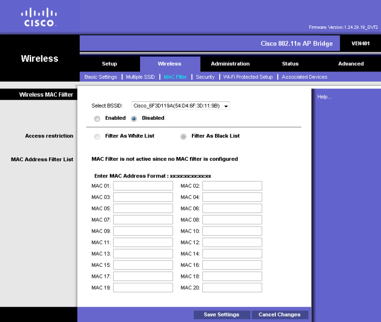
Task: Open Multiple SSID submenu
Action: (140, 77)
